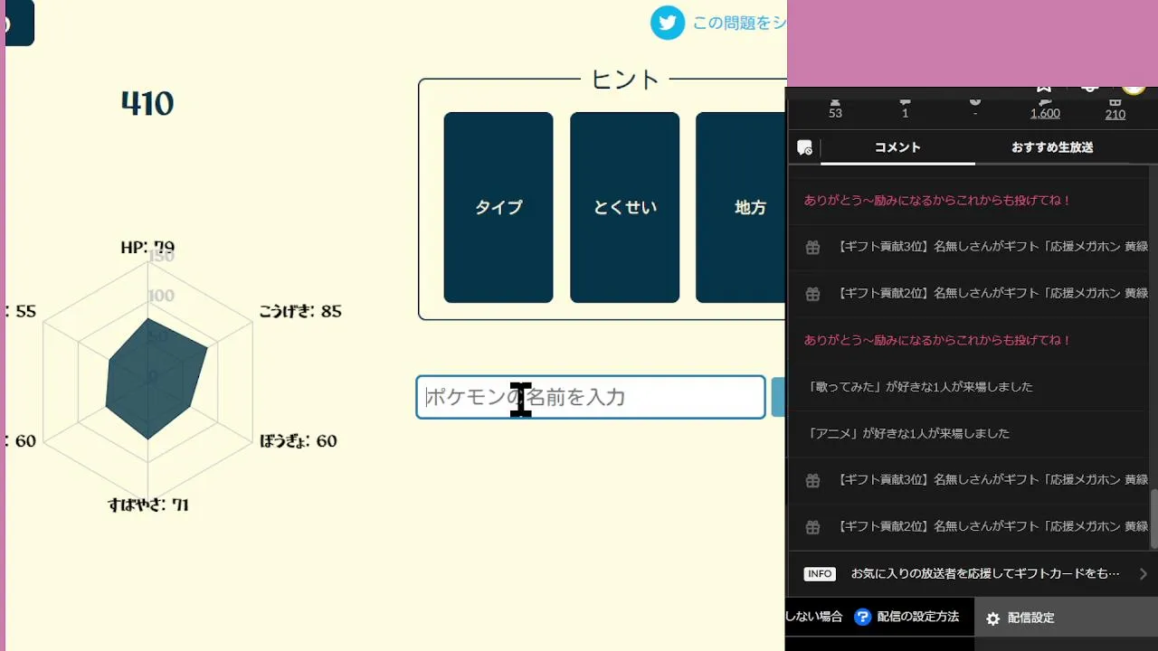This screenshot has width=1158, height=651.
Task: Click the comment list scrollbar thumb
Action: coord(1153,518)
